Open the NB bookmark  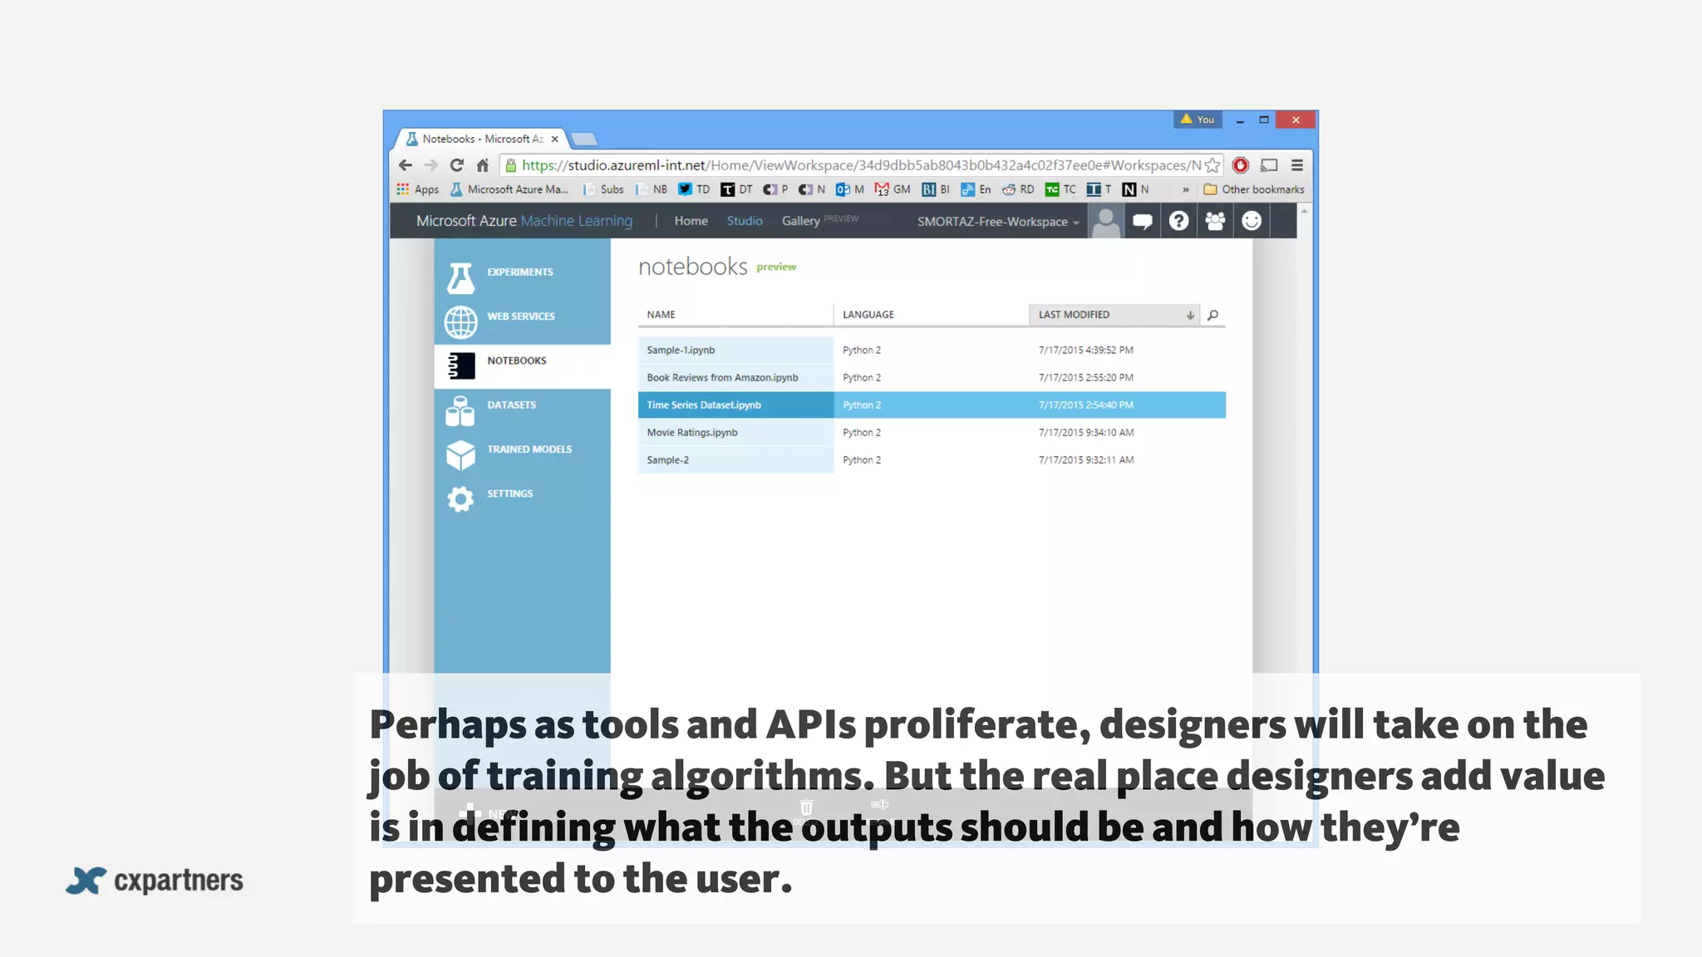(652, 189)
